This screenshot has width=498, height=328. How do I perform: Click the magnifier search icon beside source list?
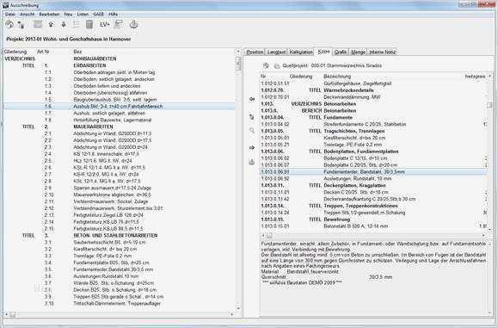(x=252, y=130)
